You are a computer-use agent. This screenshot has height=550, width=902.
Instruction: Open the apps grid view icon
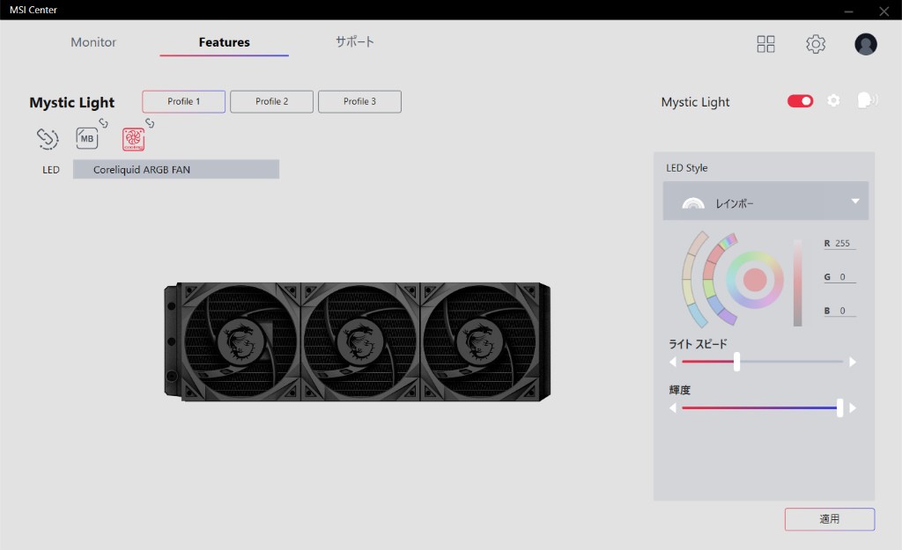765,44
